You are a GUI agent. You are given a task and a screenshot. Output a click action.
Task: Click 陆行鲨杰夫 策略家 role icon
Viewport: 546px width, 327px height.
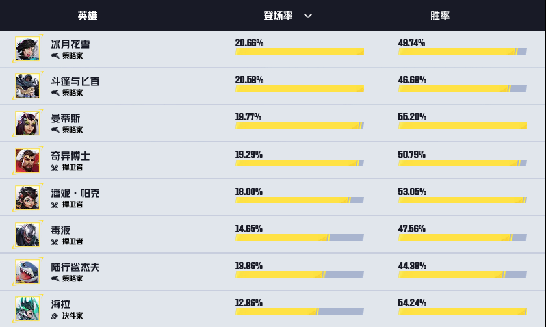click(55, 279)
